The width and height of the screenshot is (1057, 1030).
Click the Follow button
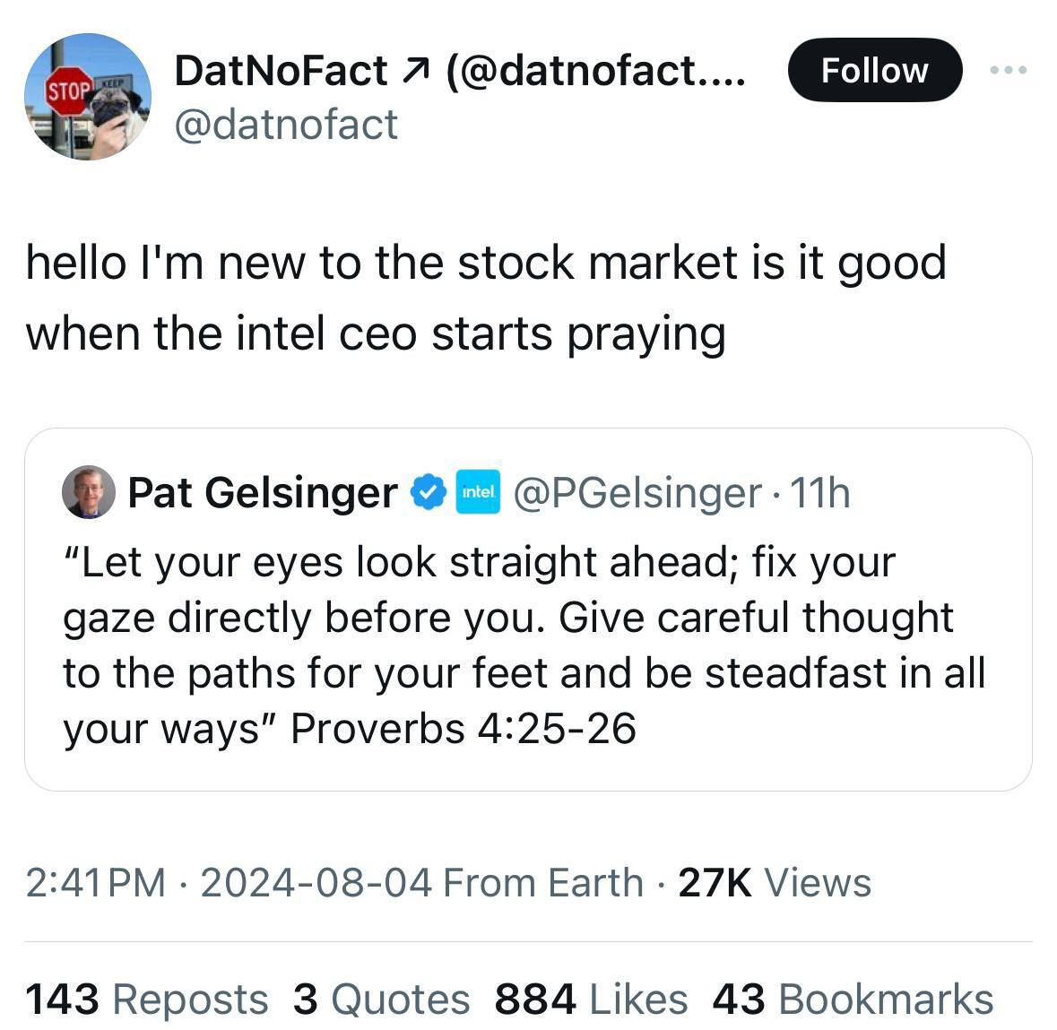(874, 70)
